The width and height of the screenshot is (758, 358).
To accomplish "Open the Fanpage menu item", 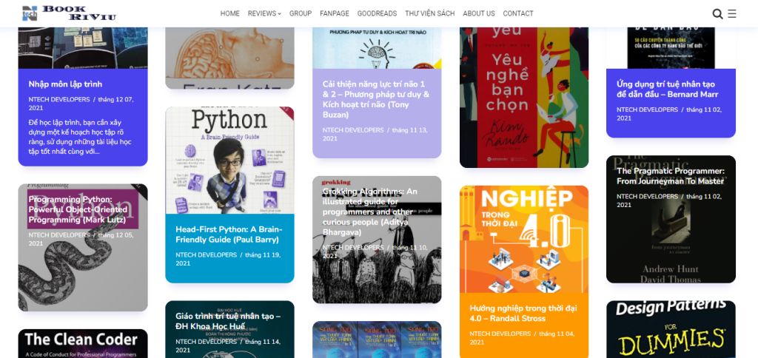I will (x=335, y=13).
